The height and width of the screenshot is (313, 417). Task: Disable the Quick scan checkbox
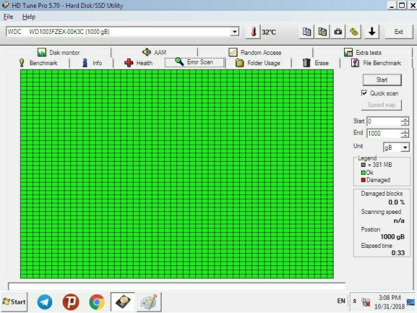pyautogui.click(x=364, y=93)
